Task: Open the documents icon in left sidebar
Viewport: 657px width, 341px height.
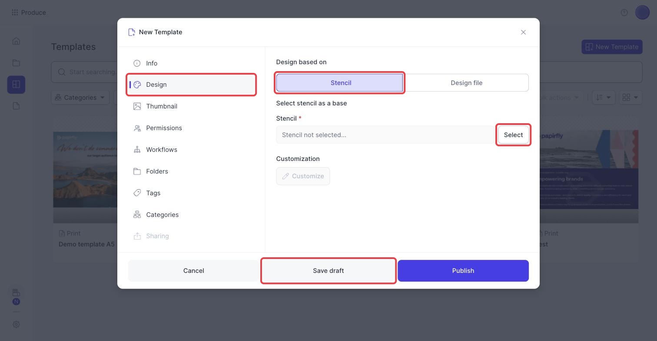Action: 16,106
